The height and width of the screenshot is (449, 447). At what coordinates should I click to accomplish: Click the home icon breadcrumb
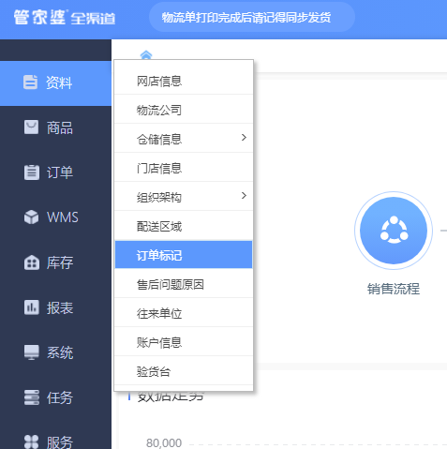pyautogui.click(x=146, y=55)
